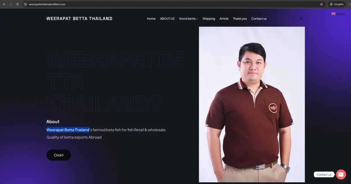Click the portrait photo of the man
Screen dimensions: 351x184
[x=252, y=104]
